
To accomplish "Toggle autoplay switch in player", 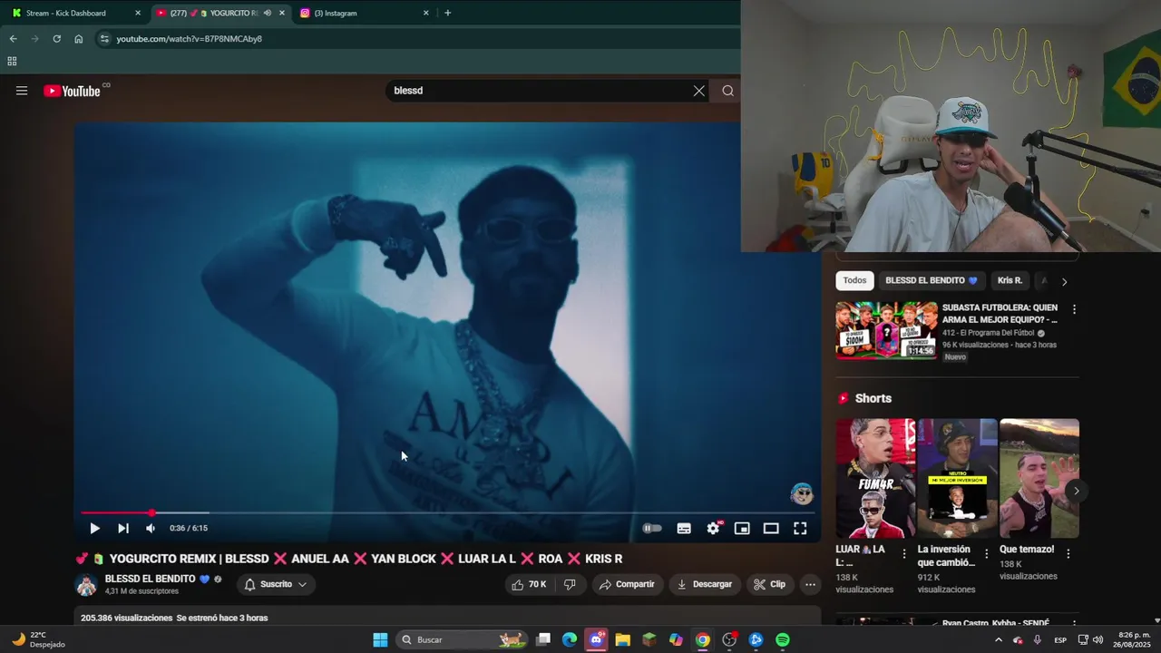I will point(652,528).
